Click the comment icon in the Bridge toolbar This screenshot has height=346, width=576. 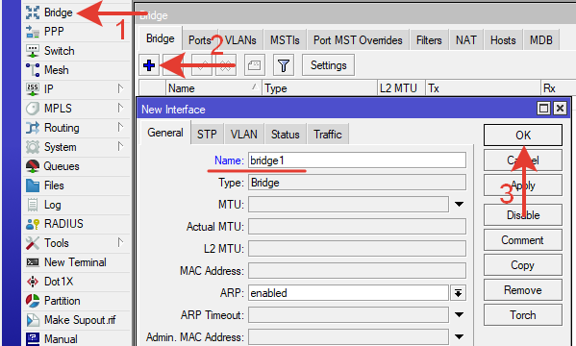coord(254,65)
